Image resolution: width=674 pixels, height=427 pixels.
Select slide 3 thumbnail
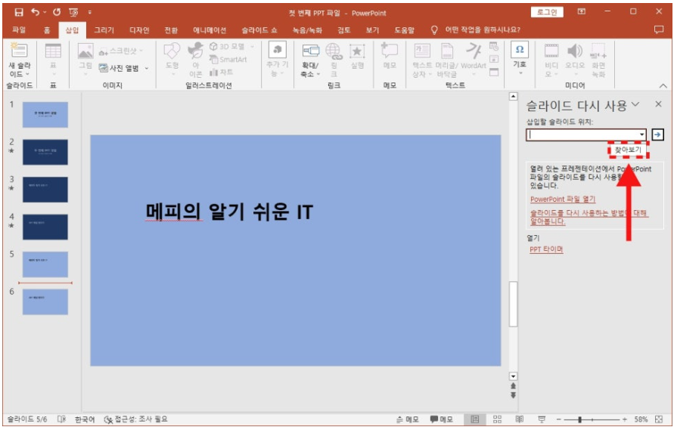(x=45, y=190)
